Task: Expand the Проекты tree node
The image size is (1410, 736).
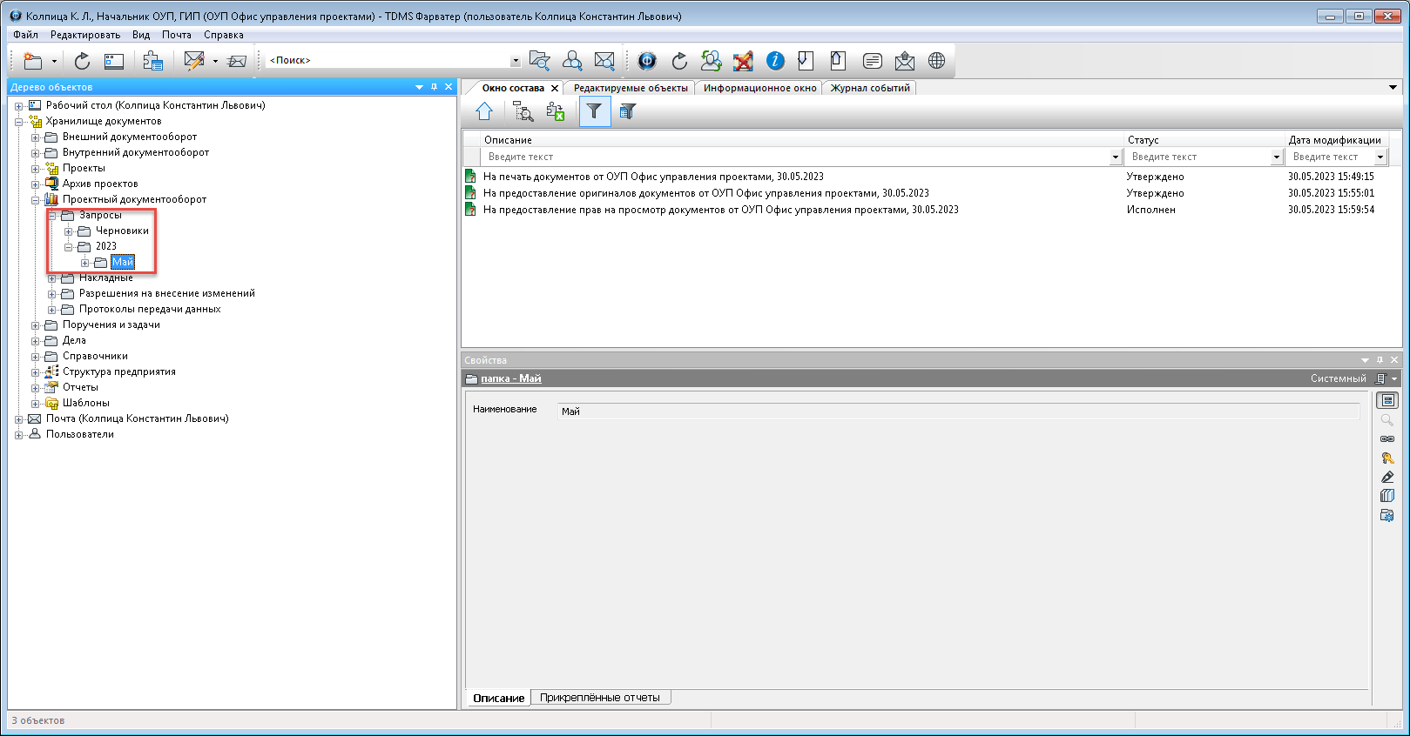Action: pos(35,169)
